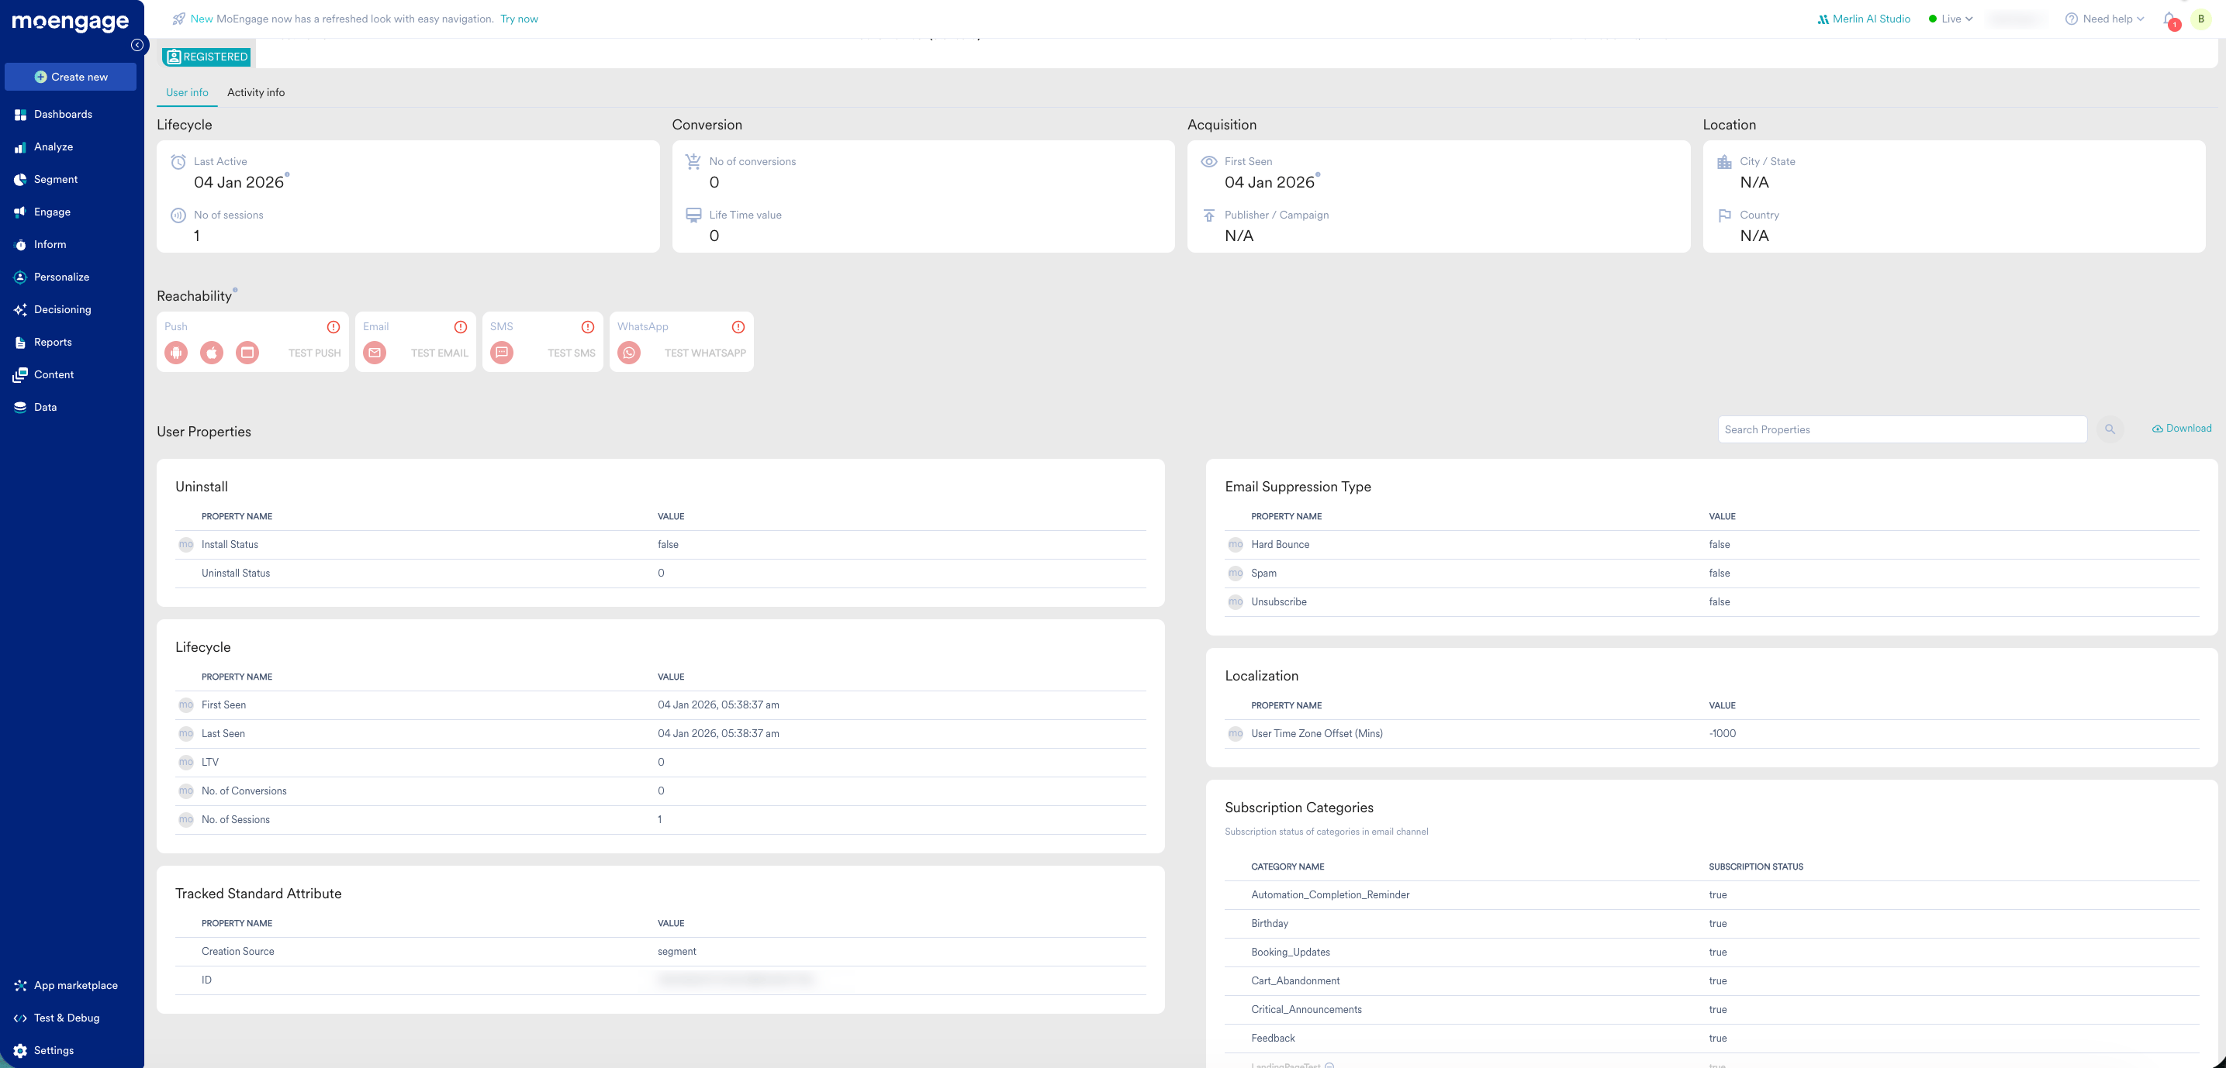The width and height of the screenshot is (2226, 1068).
Task: Click the Automation_Completion_Reminder category name
Action: pos(1330,894)
